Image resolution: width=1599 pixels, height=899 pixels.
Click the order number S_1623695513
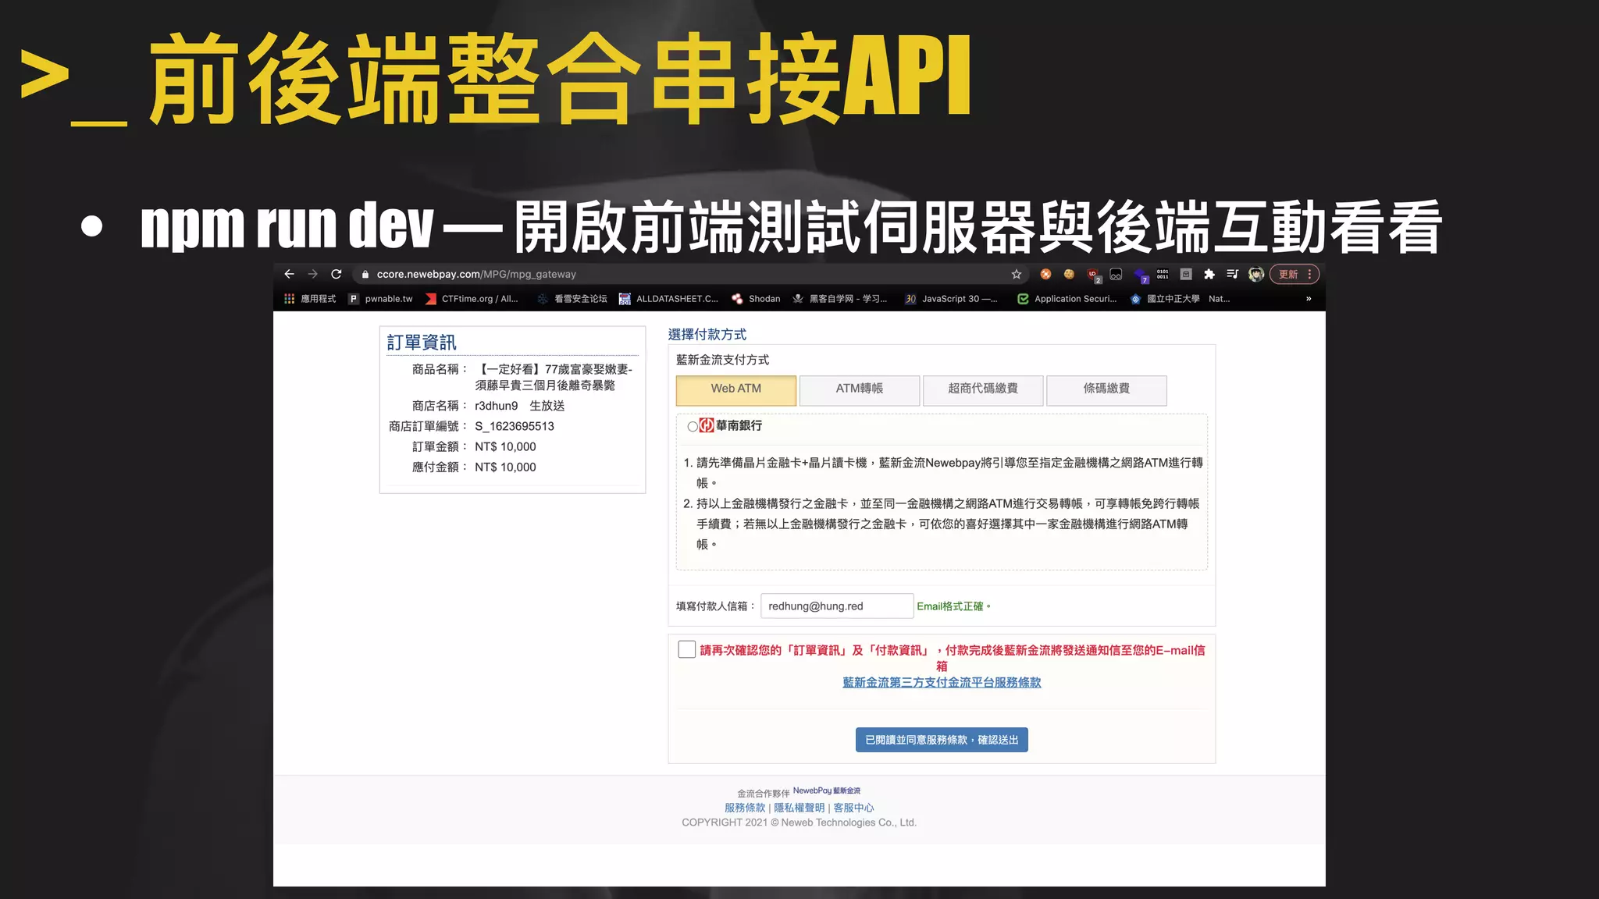pyautogui.click(x=515, y=426)
